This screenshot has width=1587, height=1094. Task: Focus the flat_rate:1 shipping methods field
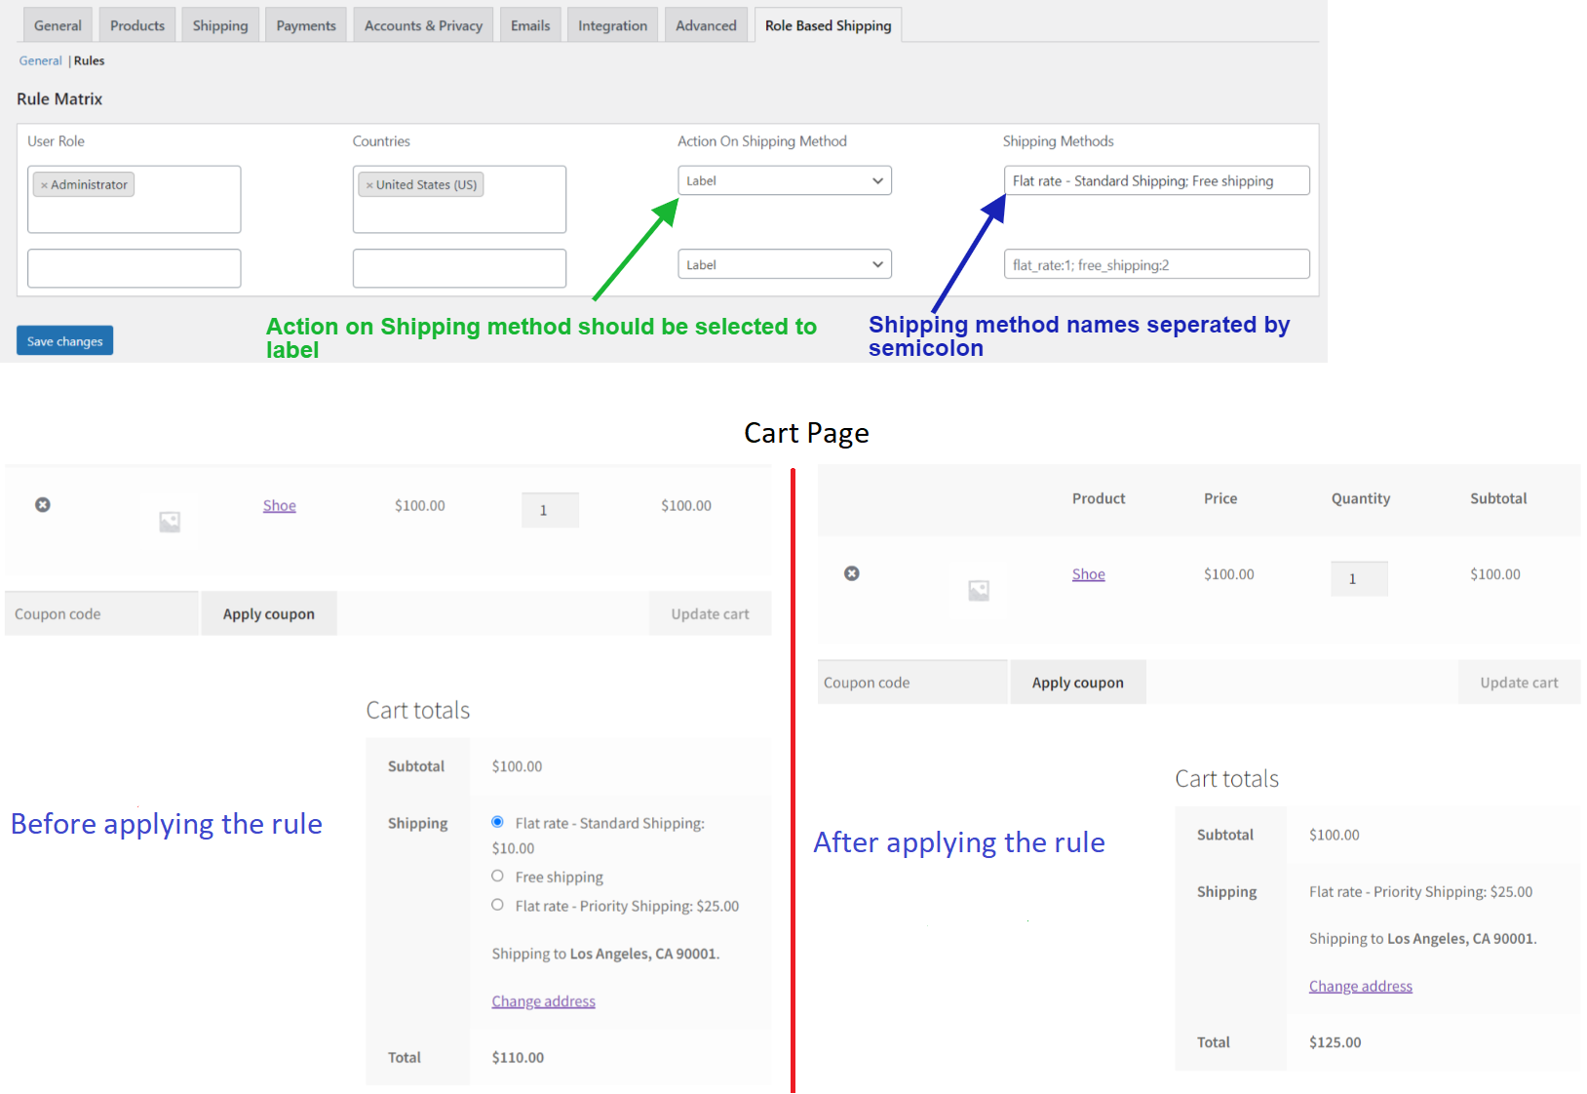point(1157,264)
